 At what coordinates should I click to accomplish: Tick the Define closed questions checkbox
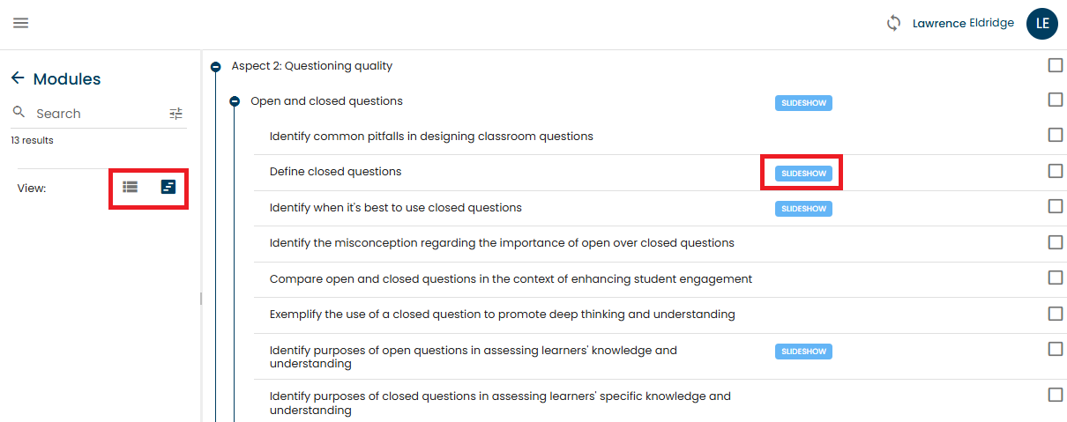click(1056, 171)
